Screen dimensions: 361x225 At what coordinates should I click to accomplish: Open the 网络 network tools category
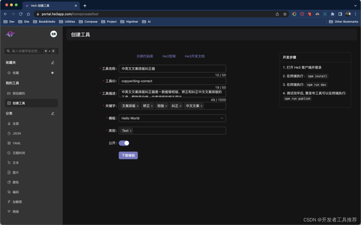point(15,211)
